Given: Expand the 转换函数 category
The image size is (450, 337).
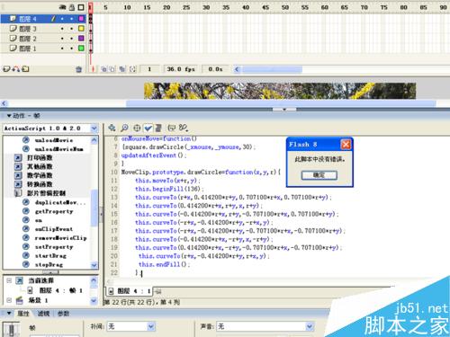Looking at the screenshot, I should pyautogui.click(x=18, y=184).
